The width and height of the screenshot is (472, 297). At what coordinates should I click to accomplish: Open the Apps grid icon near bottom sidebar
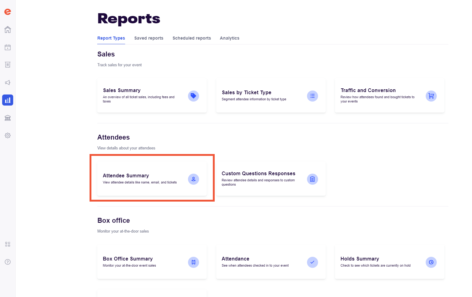7,244
